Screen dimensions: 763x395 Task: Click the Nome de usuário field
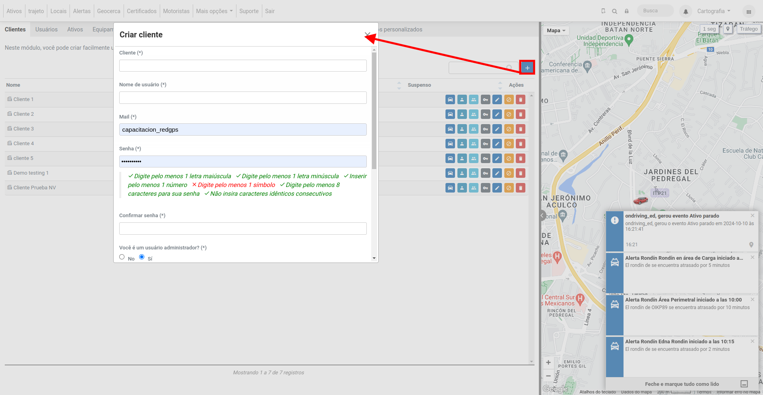(x=243, y=97)
